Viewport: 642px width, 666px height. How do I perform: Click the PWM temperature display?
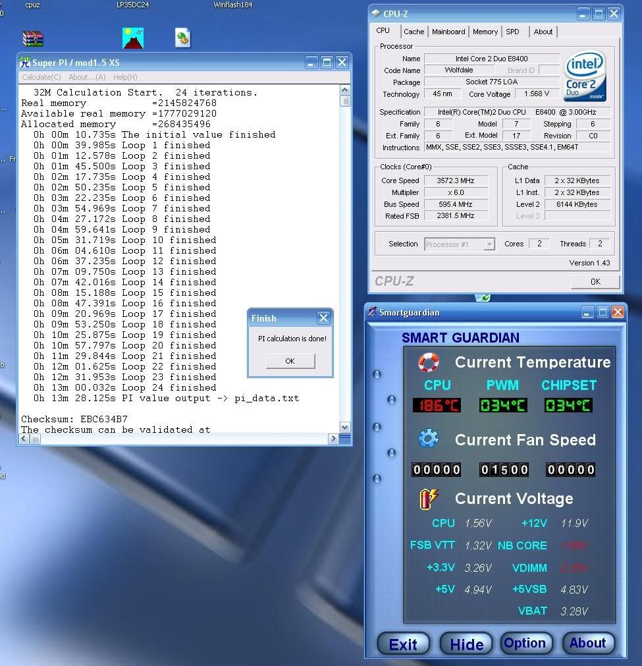503,405
